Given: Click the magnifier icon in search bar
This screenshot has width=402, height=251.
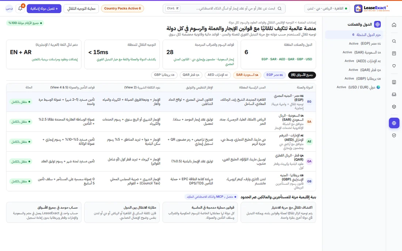Looking at the screenshot, I should tap(280, 8).
